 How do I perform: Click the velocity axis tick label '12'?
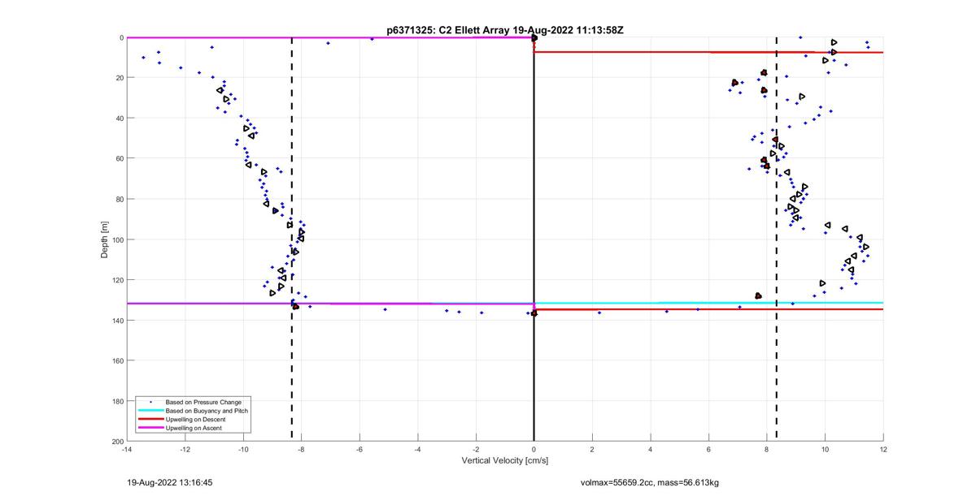point(883,448)
